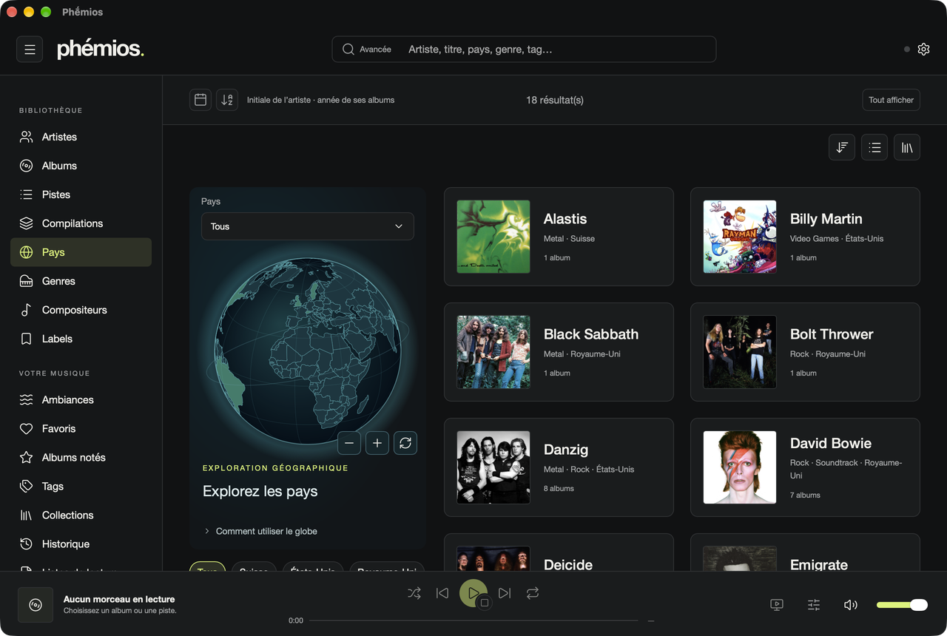The image size is (947, 636).
Task: Open the equalizer sliders icon
Action: point(814,605)
